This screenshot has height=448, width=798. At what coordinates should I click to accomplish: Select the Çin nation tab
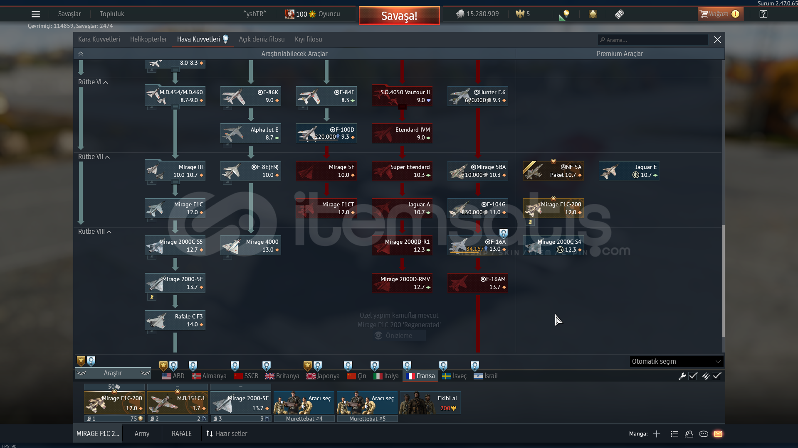357,376
